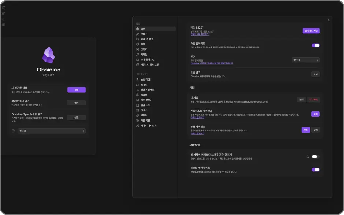Enable the 앱 시작 slow-startup alert toggle
The image size is (344, 215).
(x=315, y=157)
